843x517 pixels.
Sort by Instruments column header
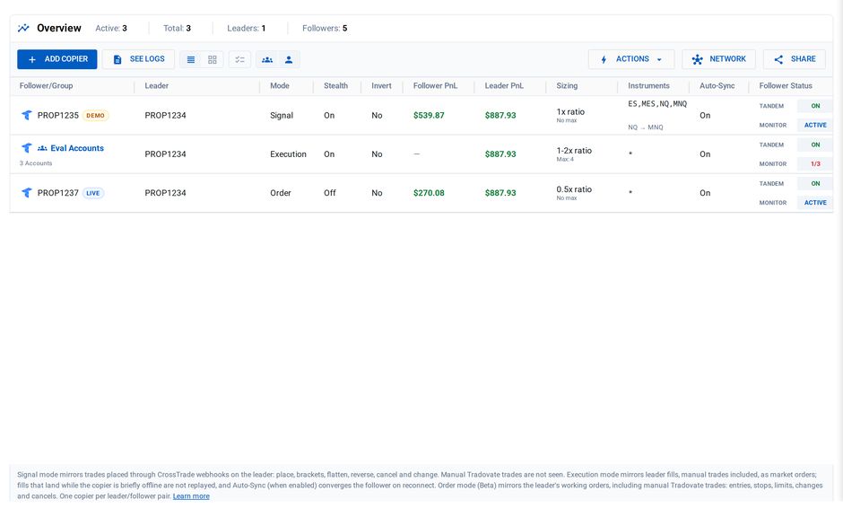point(648,85)
